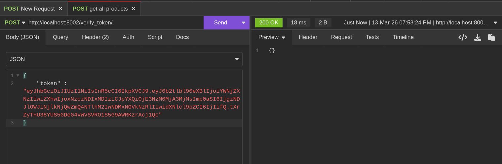Go to the Docs tab
Image resolution: width=502 pixels, height=164 pixels.
click(182, 37)
